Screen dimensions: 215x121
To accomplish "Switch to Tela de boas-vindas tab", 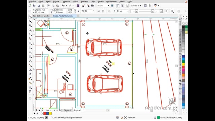I will [x=41, y=16].
